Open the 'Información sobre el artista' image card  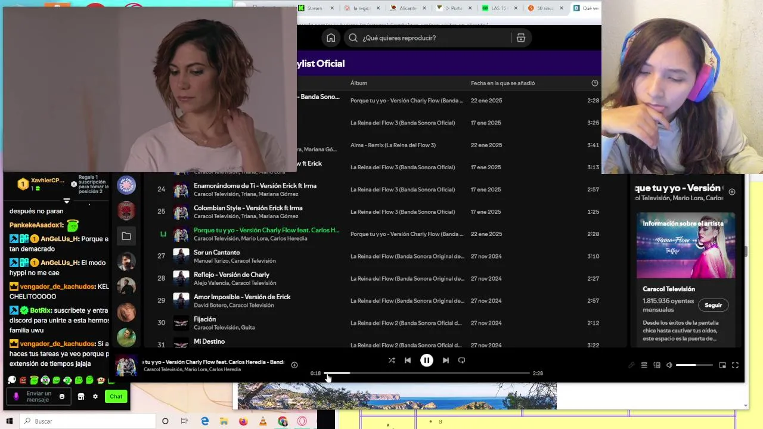(686, 245)
